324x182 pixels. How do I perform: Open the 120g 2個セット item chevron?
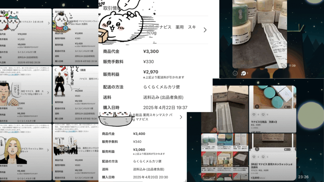[48, 93]
